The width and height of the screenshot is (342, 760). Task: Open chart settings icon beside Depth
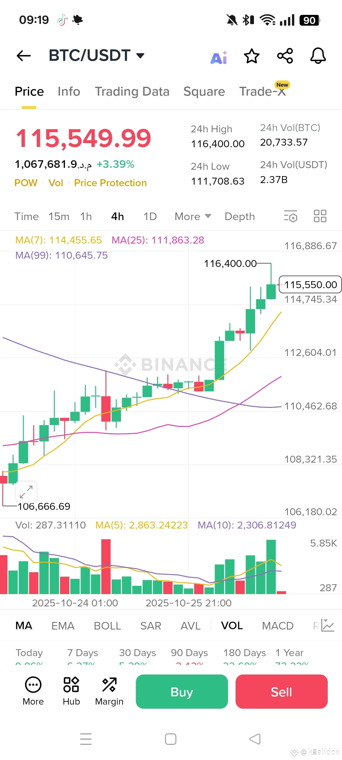(x=291, y=216)
